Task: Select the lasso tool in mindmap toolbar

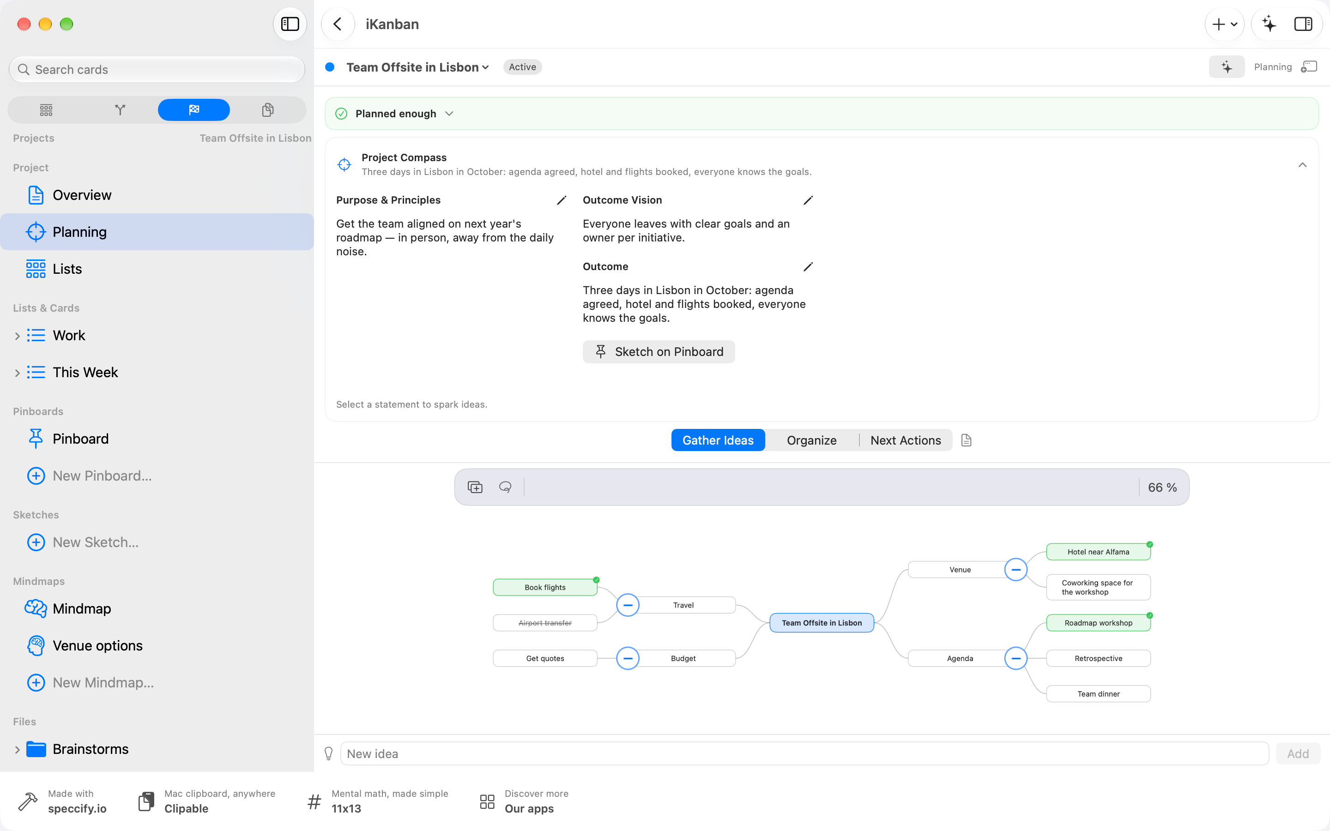Action: (505, 488)
